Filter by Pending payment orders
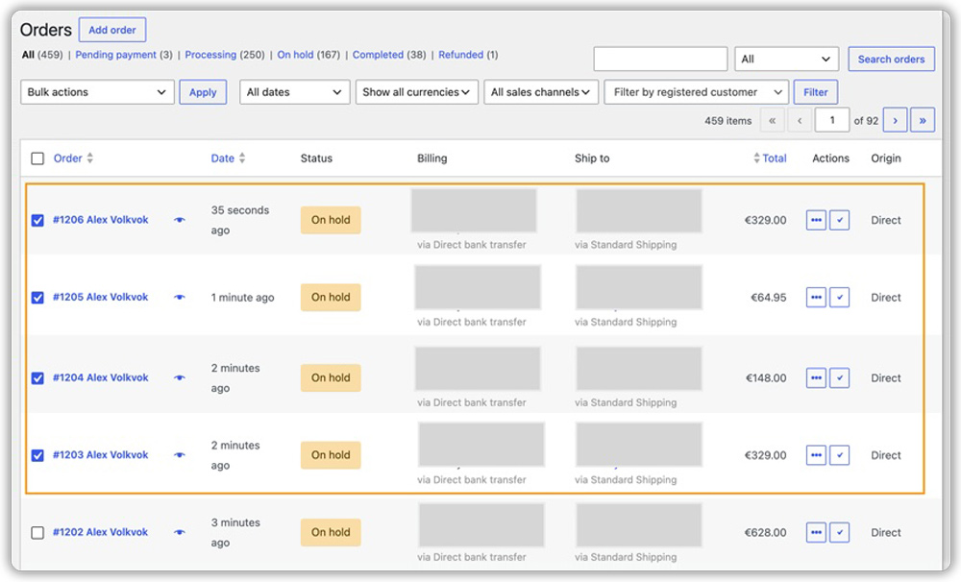 (116, 55)
